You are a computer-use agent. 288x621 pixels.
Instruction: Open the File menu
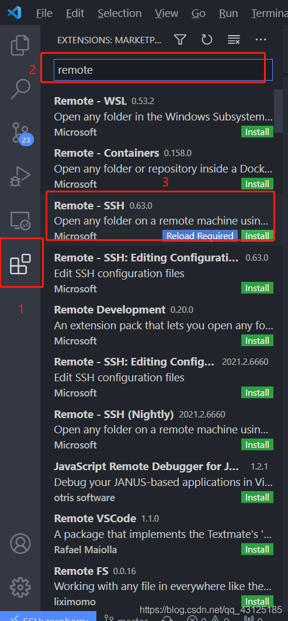point(44,13)
